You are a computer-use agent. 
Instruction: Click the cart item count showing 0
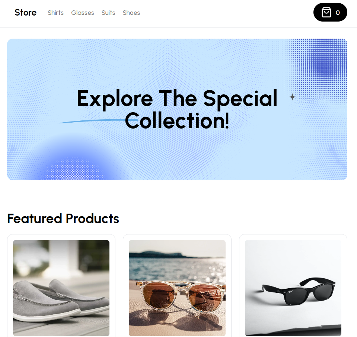pyautogui.click(x=338, y=13)
